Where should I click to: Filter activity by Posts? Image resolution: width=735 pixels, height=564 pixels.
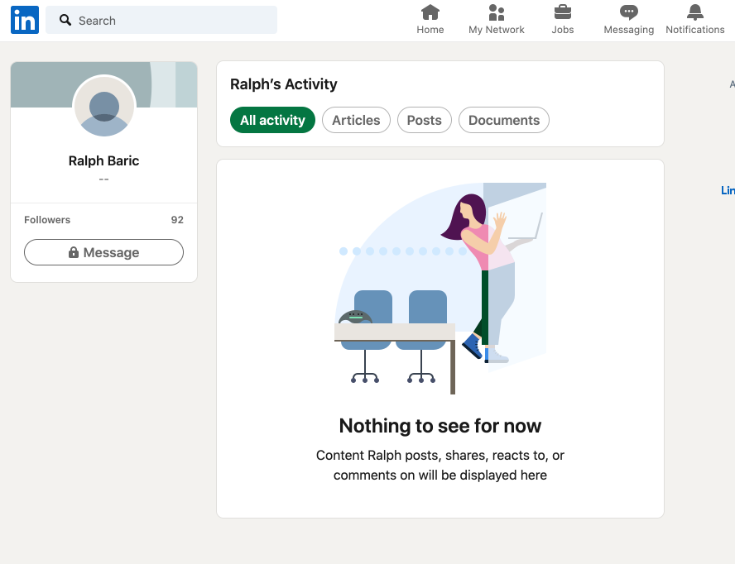tap(424, 120)
